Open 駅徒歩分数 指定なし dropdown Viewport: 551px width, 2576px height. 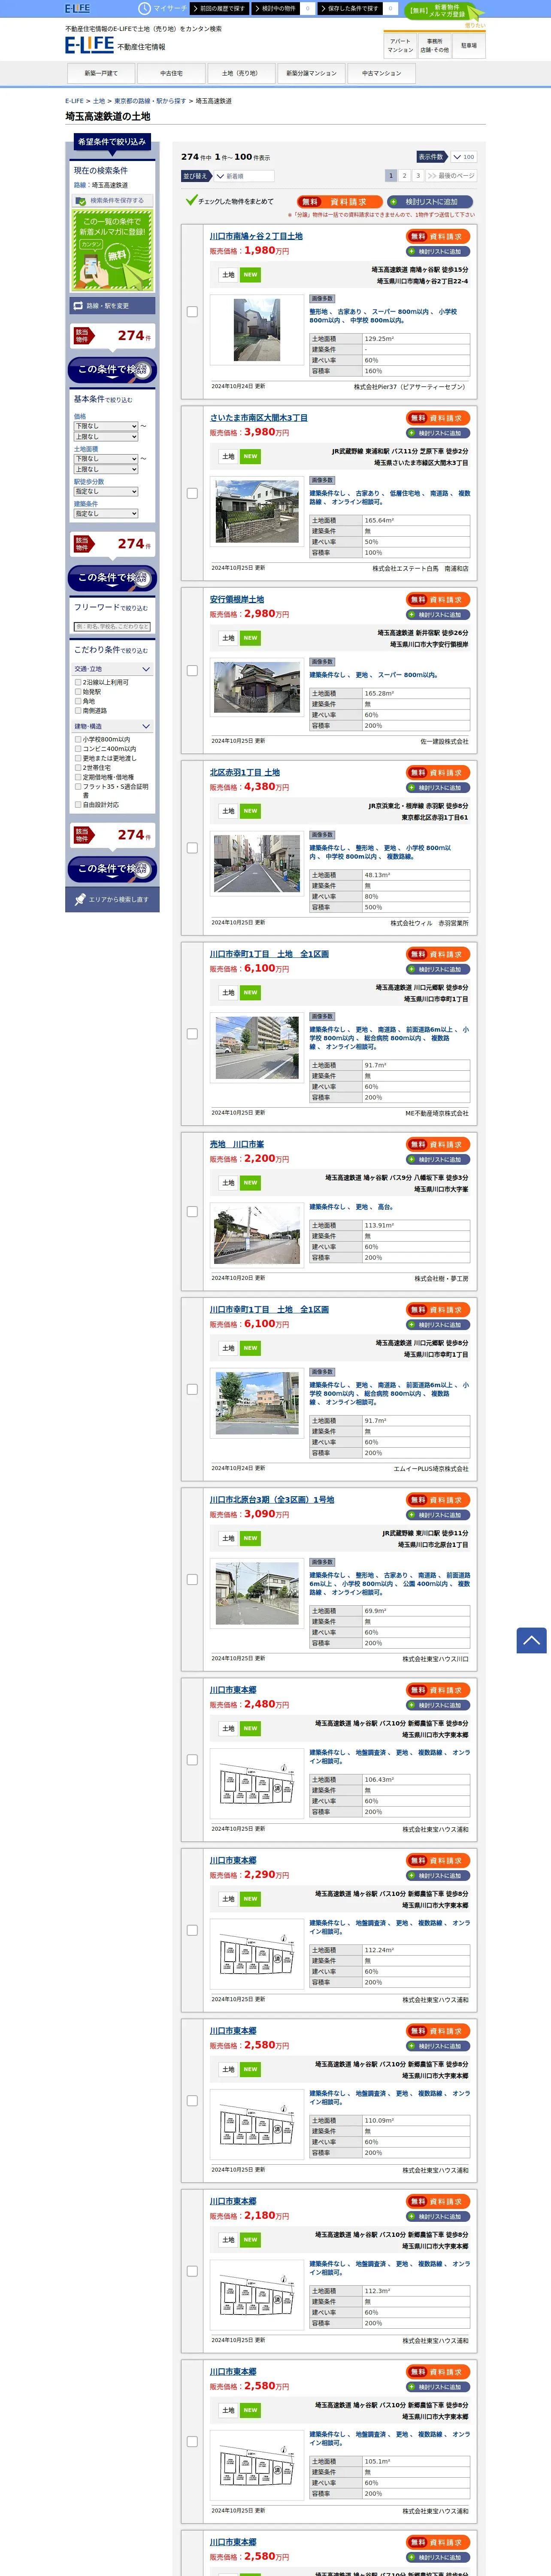(106, 492)
